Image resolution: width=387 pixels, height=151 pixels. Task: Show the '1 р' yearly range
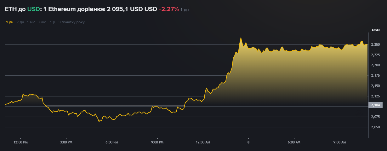(52, 22)
